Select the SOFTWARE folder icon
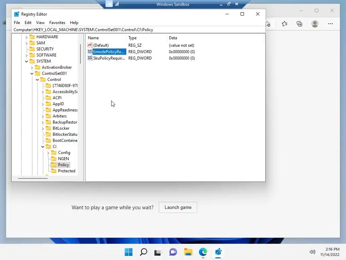 [32, 55]
